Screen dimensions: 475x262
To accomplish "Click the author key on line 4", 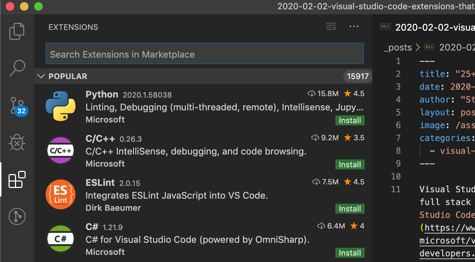I will tap(435, 99).
